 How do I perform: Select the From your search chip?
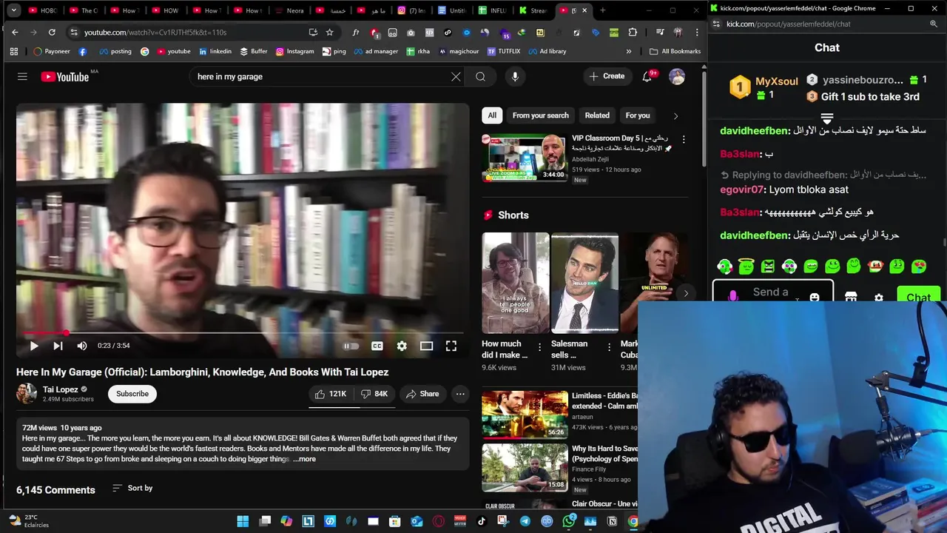click(x=541, y=115)
